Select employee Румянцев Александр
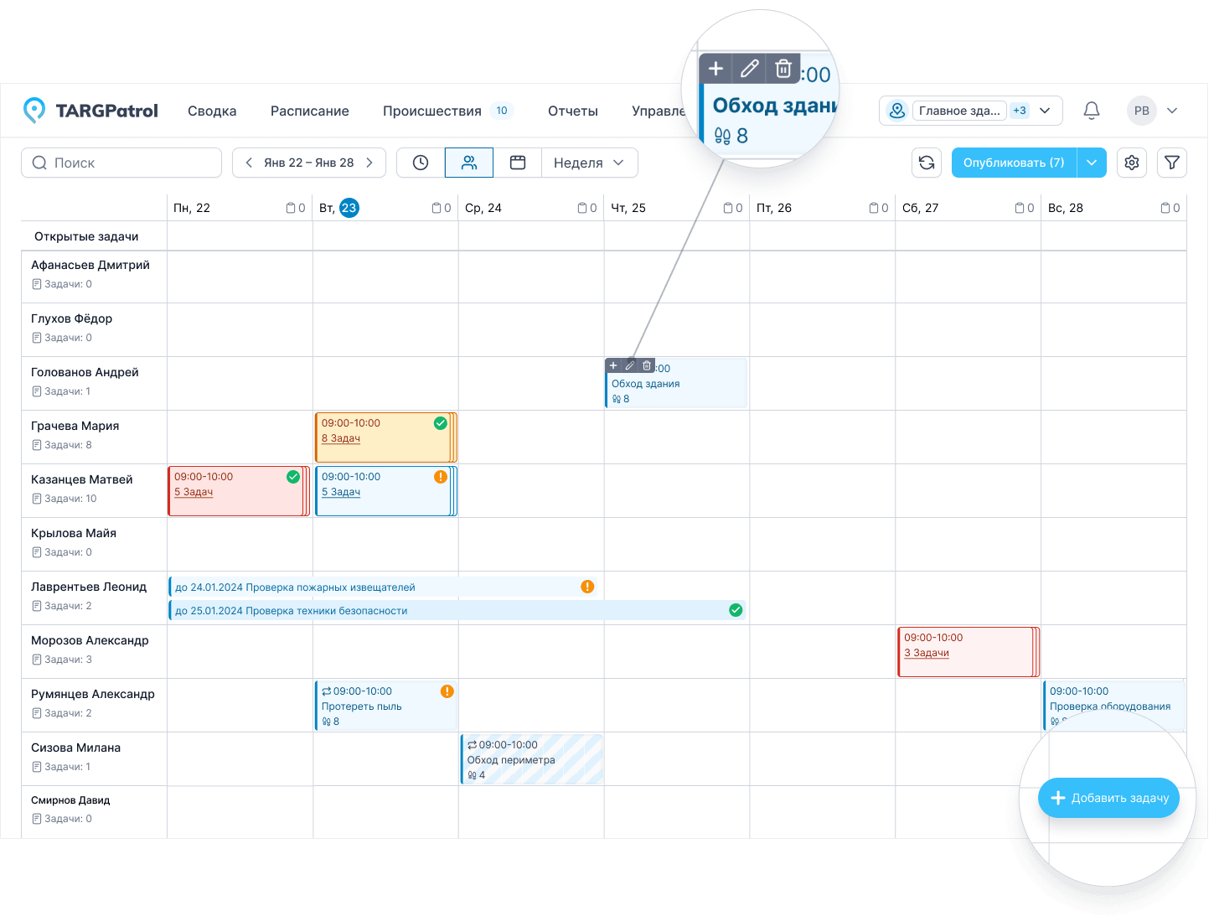The image size is (1214, 921). pos(93,694)
